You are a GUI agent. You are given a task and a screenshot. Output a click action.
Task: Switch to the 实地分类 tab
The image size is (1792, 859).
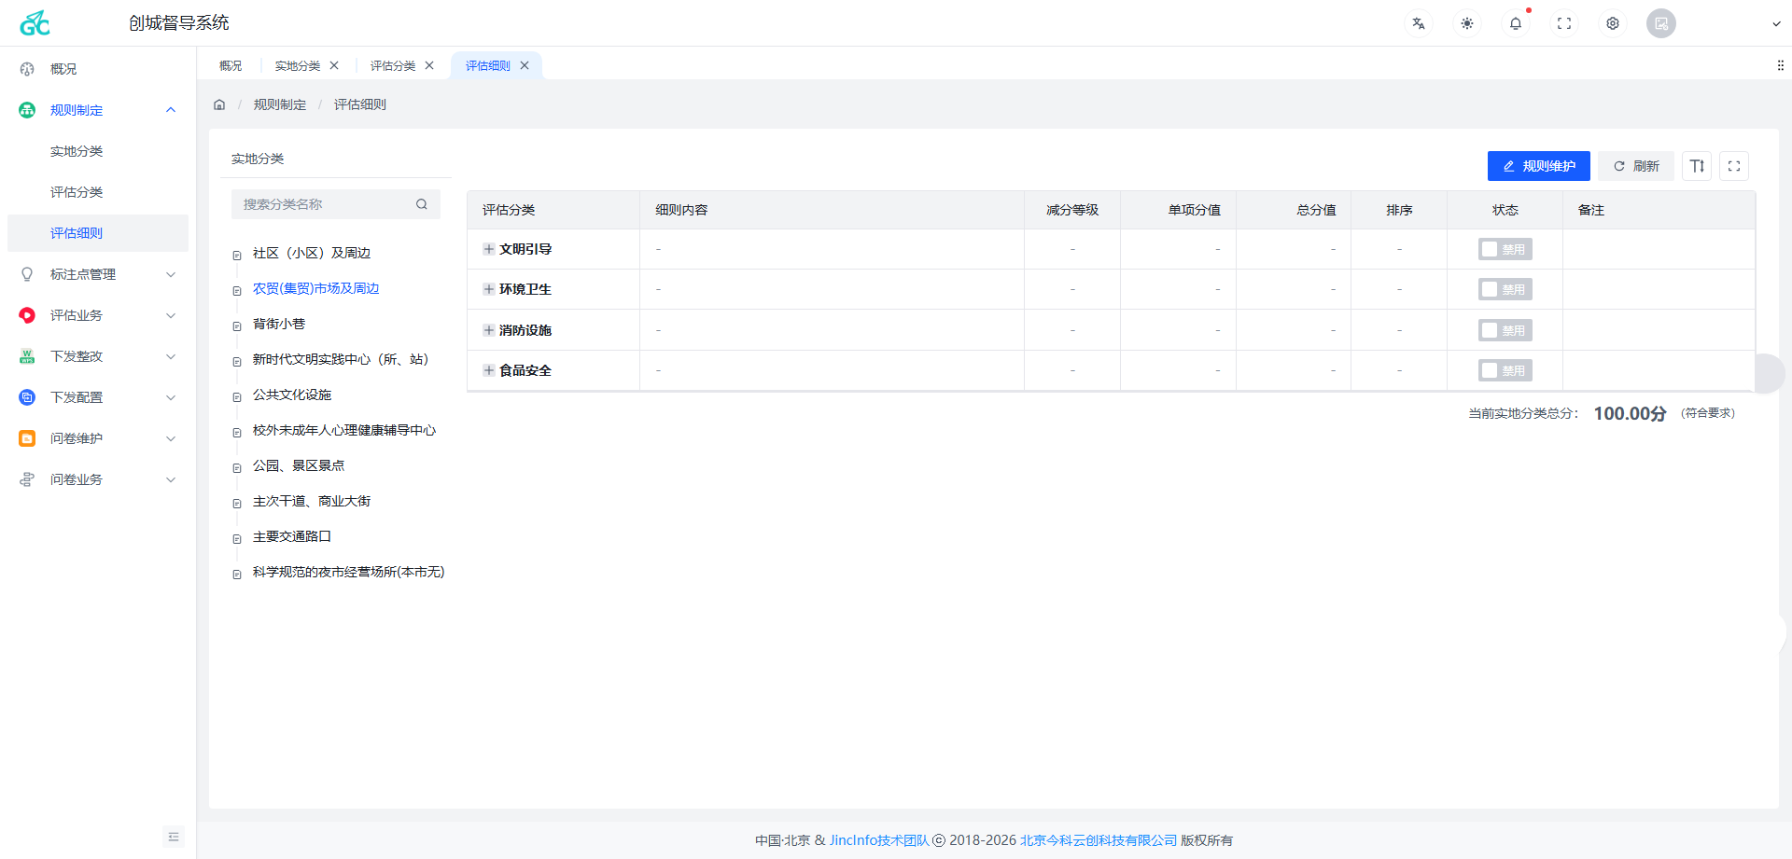point(297,66)
